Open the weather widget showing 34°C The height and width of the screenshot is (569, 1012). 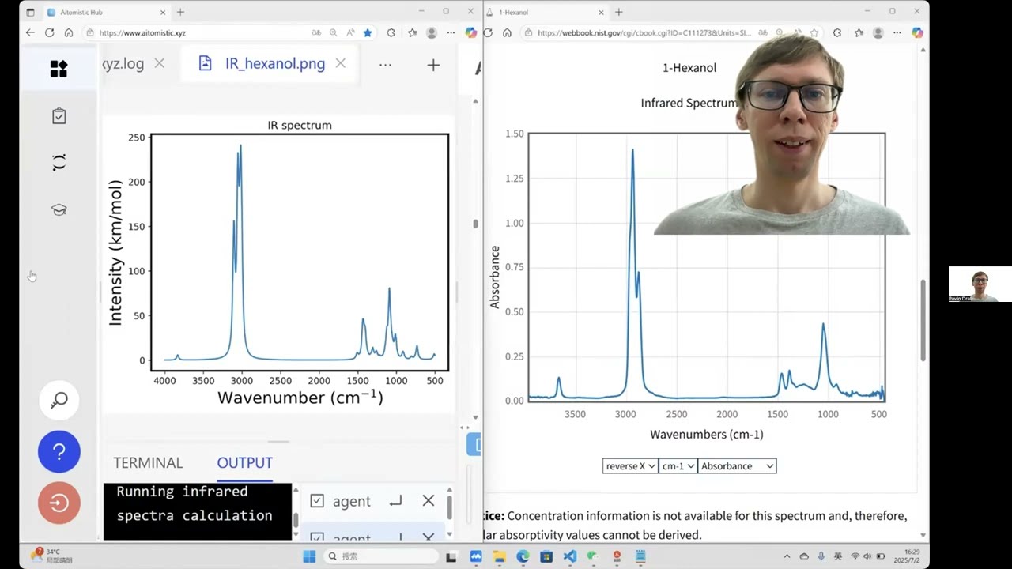[x=52, y=556]
